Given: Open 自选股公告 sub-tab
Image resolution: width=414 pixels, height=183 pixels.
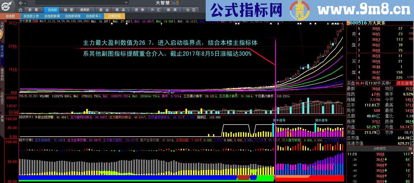Looking at the screenshot, I should [31, 16].
